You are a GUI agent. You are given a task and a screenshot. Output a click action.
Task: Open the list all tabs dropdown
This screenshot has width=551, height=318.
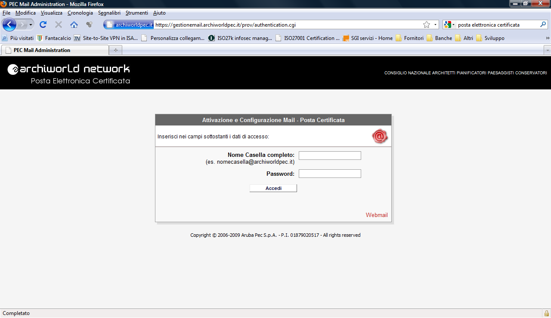click(548, 50)
